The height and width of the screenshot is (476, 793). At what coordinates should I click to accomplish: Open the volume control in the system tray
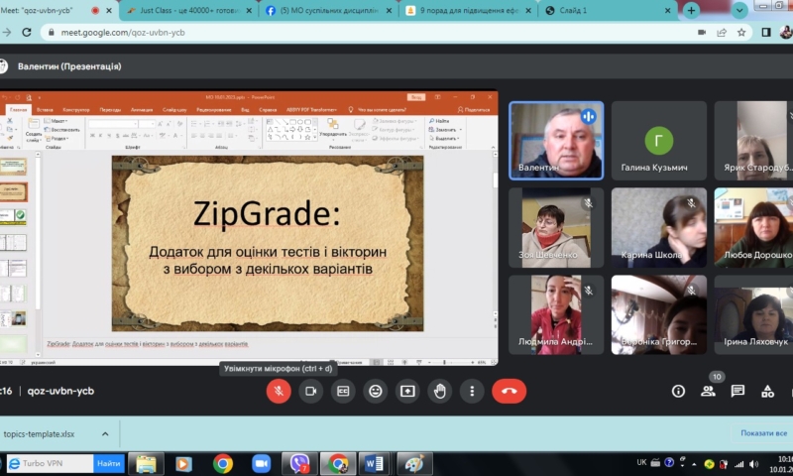point(754,463)
